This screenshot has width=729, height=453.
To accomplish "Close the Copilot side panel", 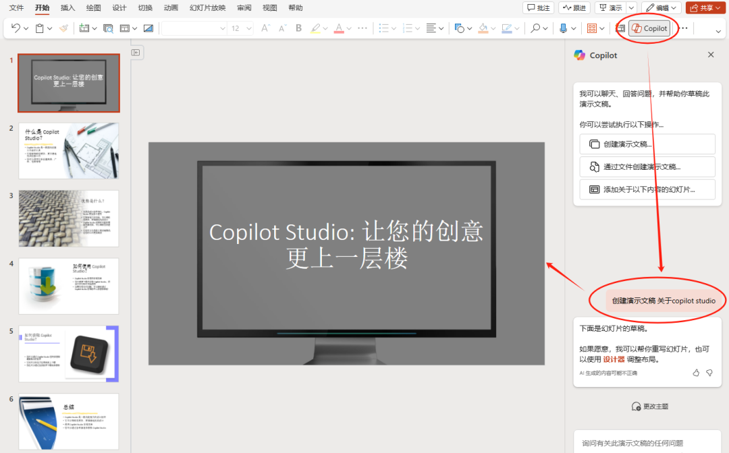I will point(711,55).
